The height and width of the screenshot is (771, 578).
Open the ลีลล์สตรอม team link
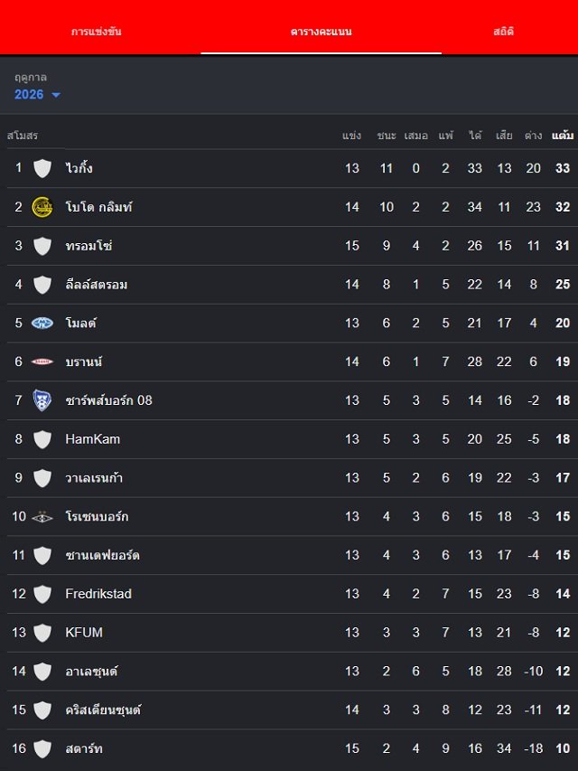pyautogui.click(x=97, y=285)
